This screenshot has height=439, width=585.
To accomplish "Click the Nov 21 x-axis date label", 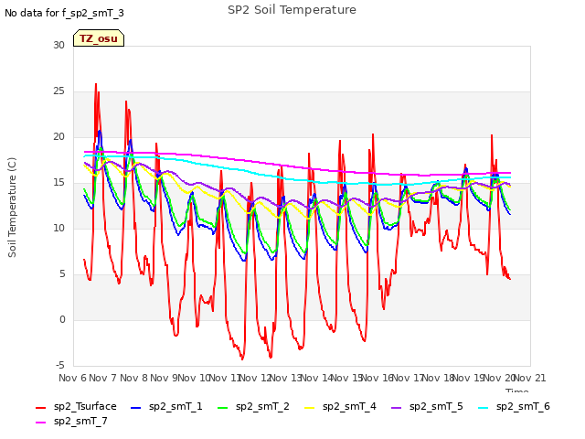I will [x=530, y=378].
